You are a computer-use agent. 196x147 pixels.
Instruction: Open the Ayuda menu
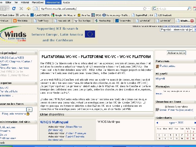click(x=66, y=2)
